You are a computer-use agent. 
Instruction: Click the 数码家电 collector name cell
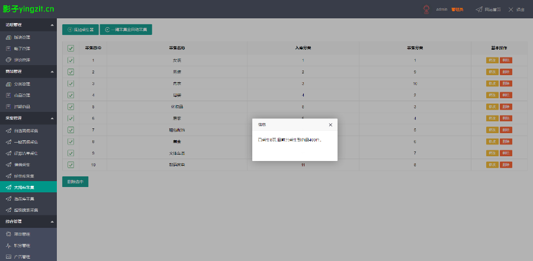pyautogui.click(x=176, y=165)
